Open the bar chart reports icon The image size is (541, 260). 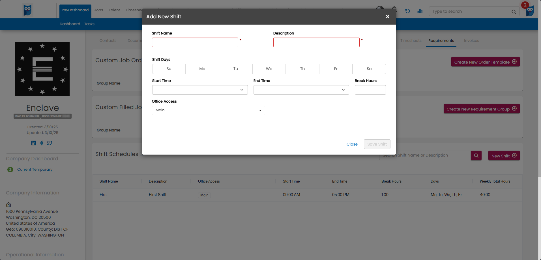[420, 11]
